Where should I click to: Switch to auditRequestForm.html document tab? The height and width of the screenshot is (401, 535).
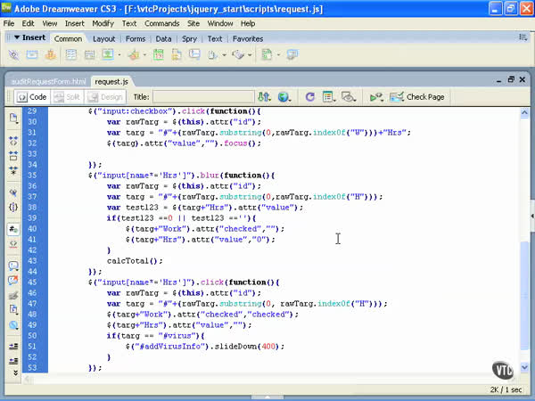pyautogui.click(x=47, y=80)
